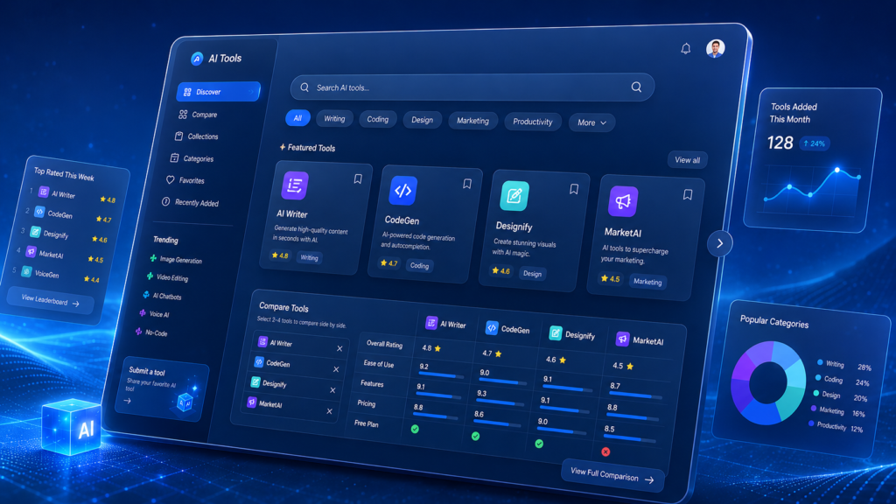The width and height of the screenshot is (896, 504).
Task: Open Favorites in the sidebar
Action: 185,180
